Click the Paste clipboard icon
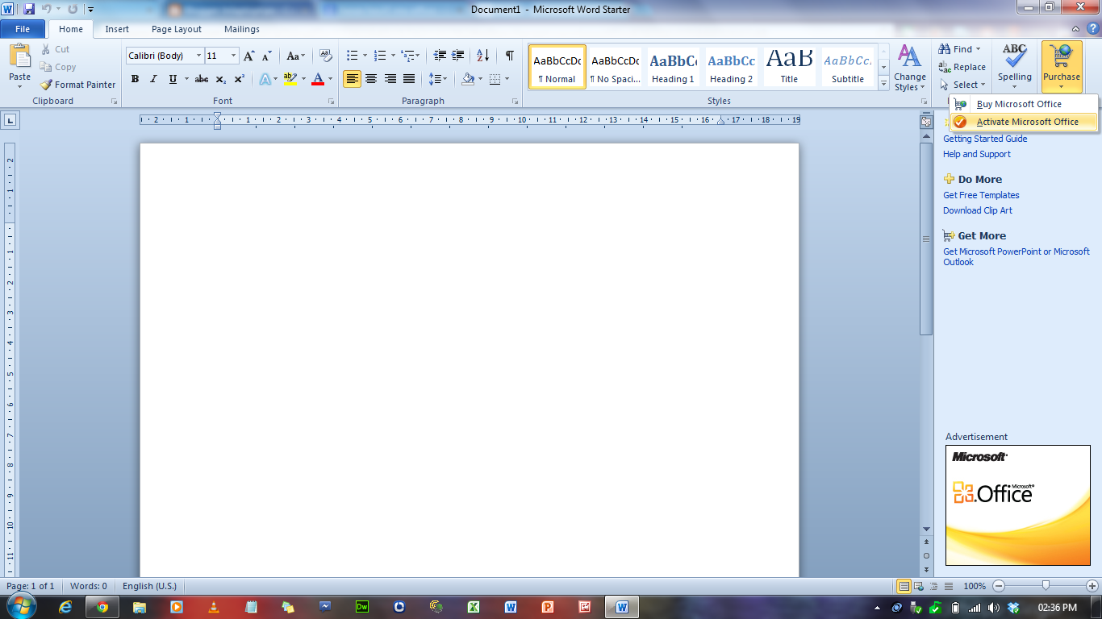The image size is (1102, 619). (19, 56)
